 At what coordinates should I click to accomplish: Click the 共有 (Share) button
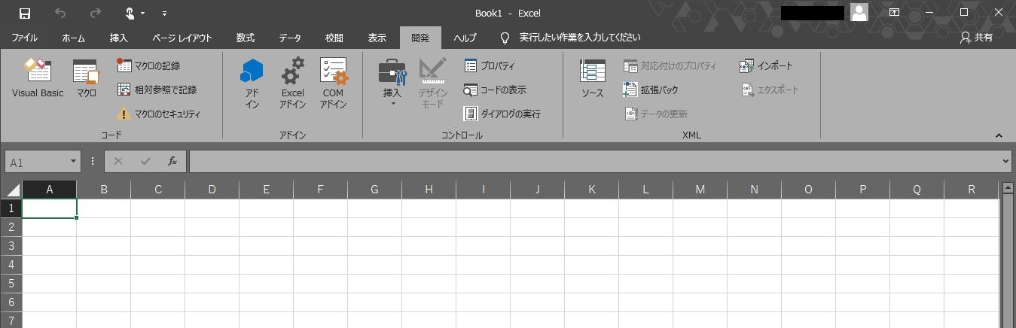coord(976,38)
